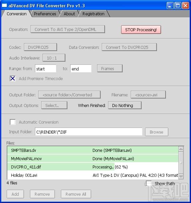Click the application icon in the title bar
This screenshot has height=203, width=191.
coord(4,5)
